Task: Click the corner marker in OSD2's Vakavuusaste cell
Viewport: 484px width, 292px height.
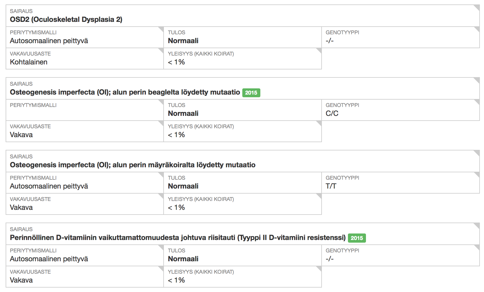Action: pyautogui.click(x=161, y=50)
